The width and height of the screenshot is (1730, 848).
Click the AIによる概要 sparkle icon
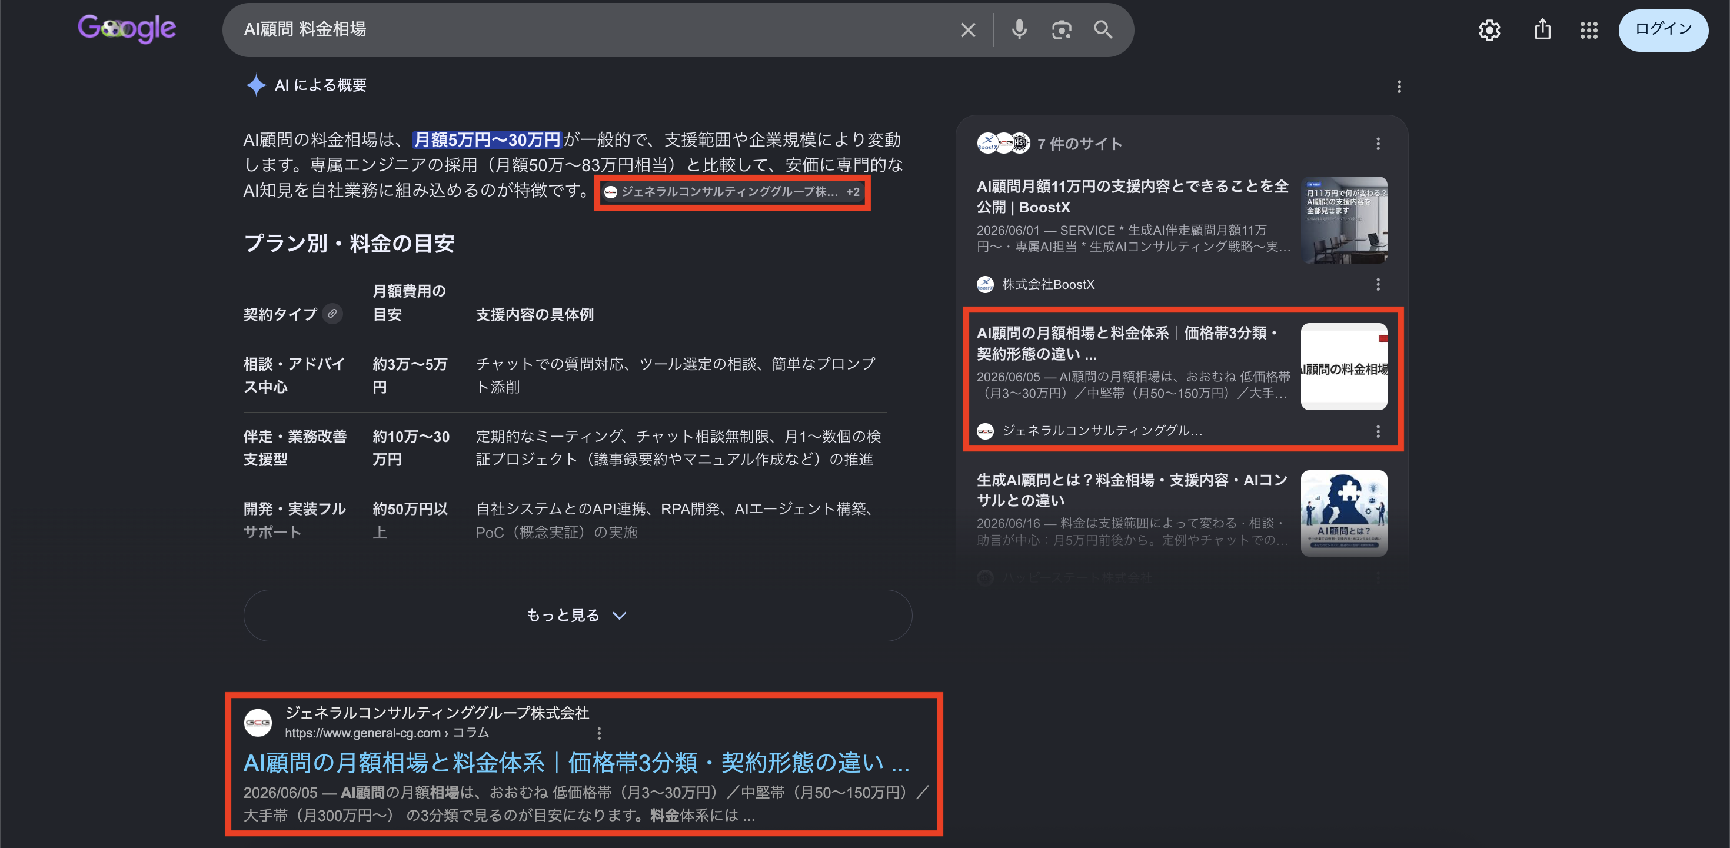point(256,85)
